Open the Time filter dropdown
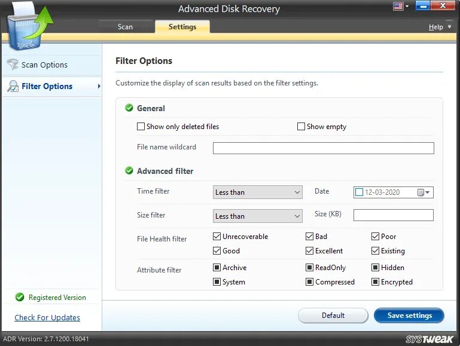This screenshot has height=346, width=460. 258,192
